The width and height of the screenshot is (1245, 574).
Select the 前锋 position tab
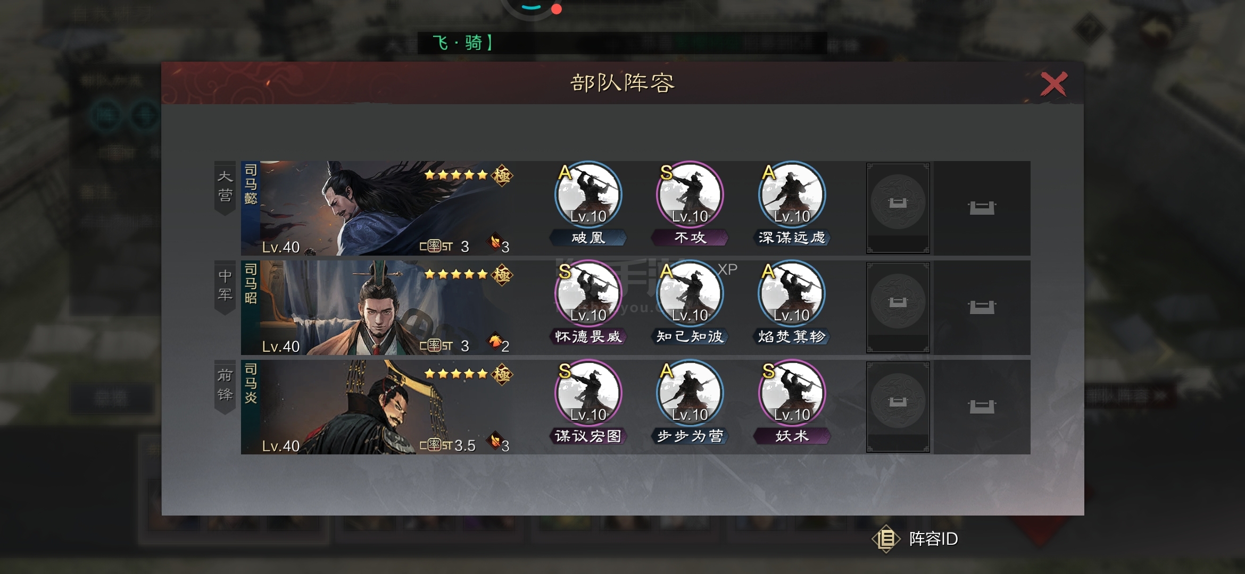(225, 387)
